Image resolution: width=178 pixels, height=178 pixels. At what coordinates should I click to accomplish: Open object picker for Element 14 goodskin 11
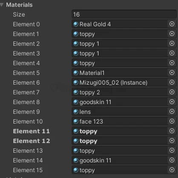pos(172,160)
